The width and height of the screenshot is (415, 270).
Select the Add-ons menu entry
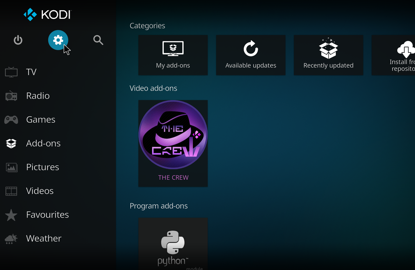click(x=43, y=143)
